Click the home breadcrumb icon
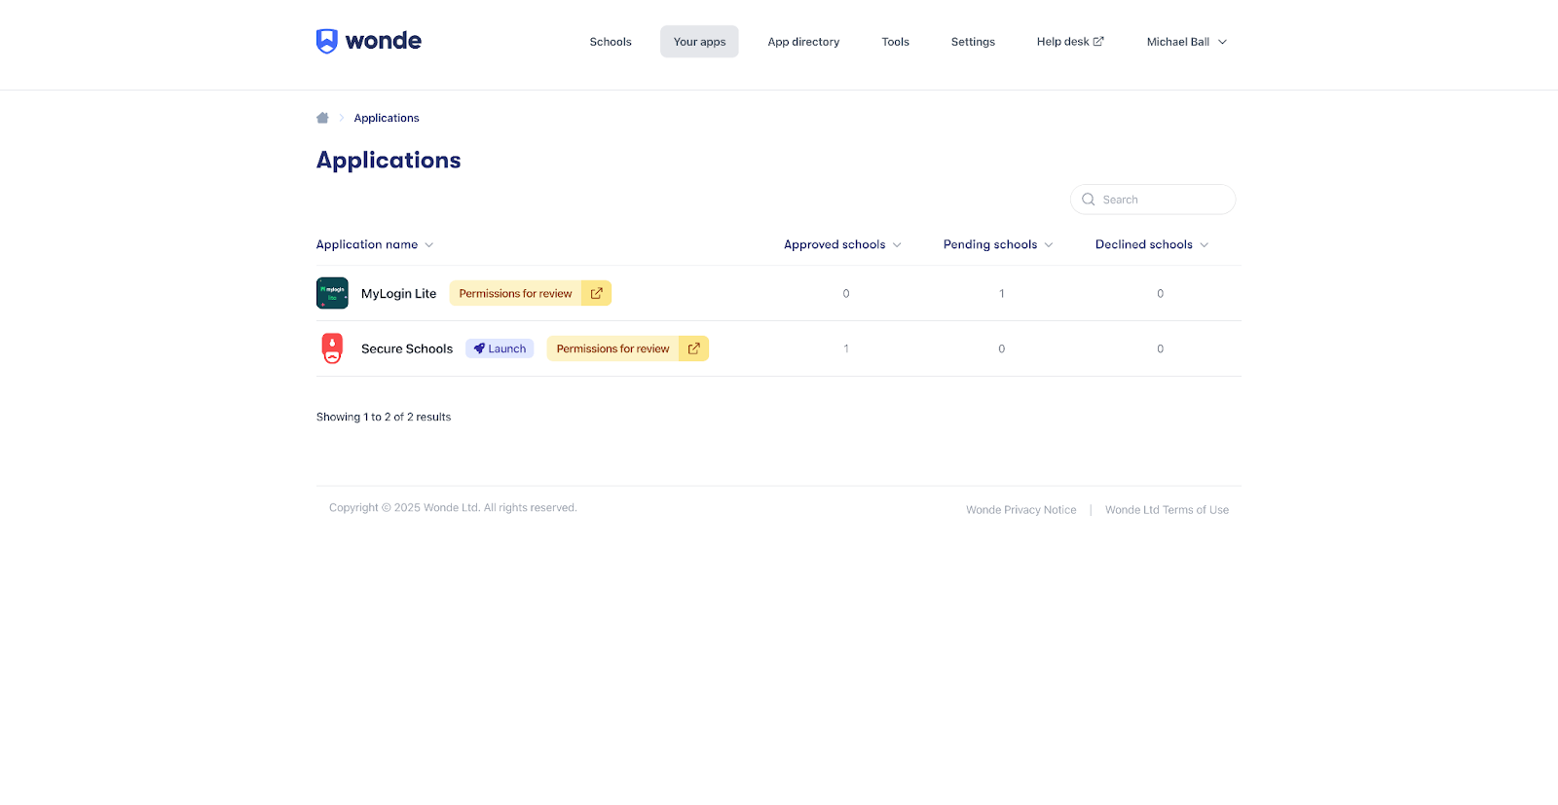This screenshot has width=1558, height=805. (x=322, y=118)
